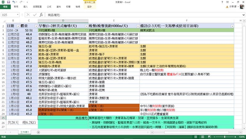This screenshot has height=139, width=246.
Task: Open the 資料 (Data) ribbon tab
Action: 58,6
